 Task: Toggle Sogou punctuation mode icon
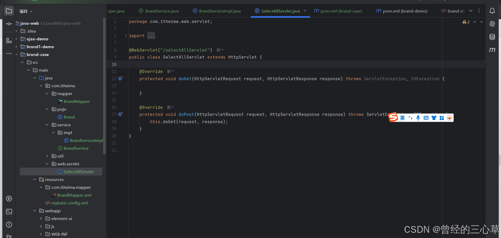[x=410, y=118]
